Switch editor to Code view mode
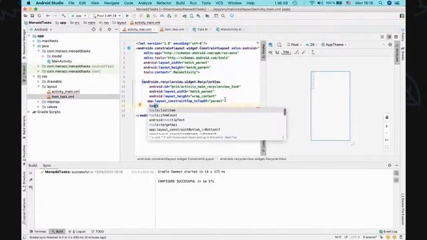Viewport: 427px width, 240px height. coord(382,37)
